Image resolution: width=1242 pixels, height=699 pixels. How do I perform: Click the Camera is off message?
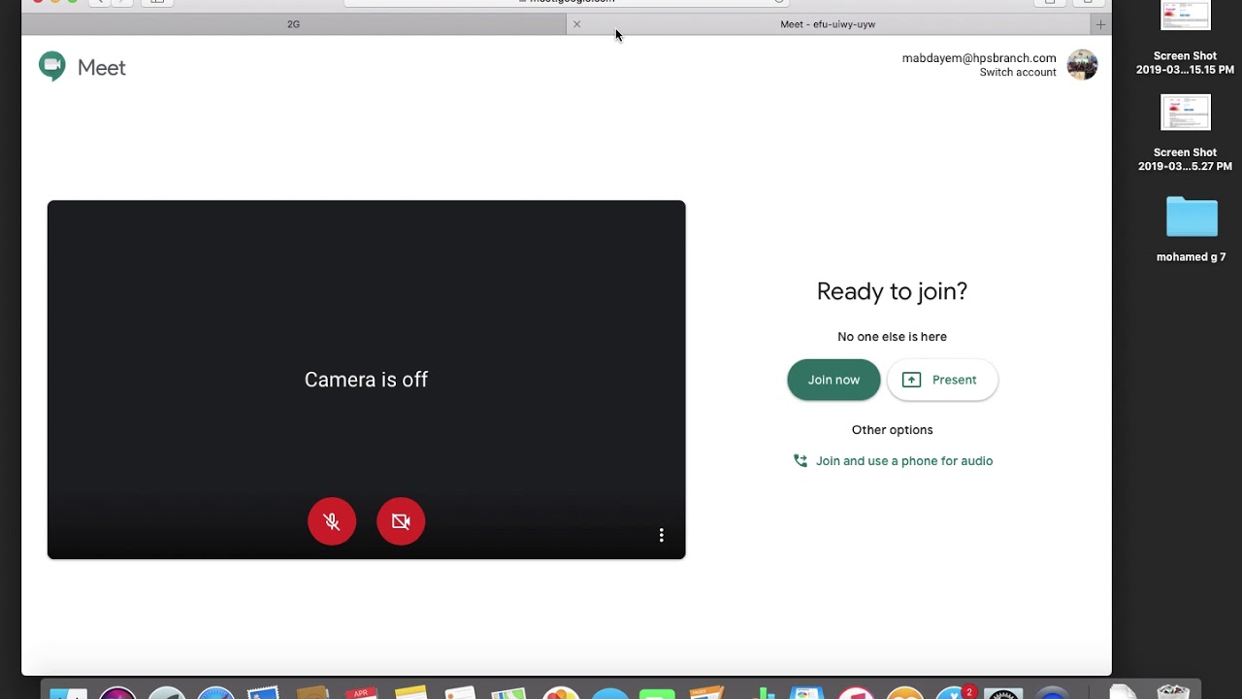(x=366, y=380)
